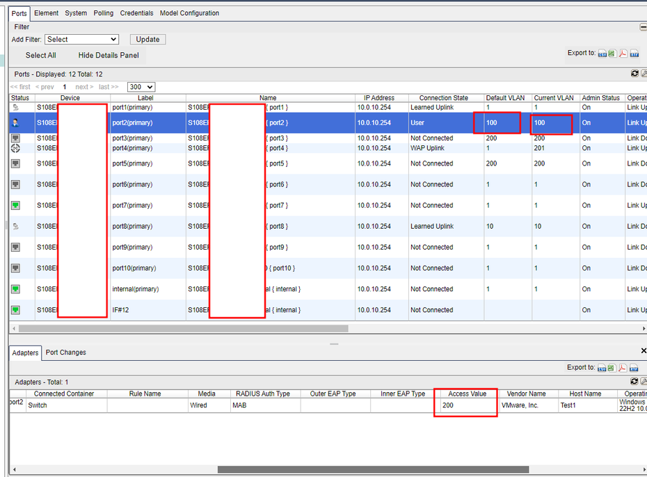Click the Ports table horizontal scrollbar
The height and width of the screenshot is (477, 647).
[x=183, y=329]
